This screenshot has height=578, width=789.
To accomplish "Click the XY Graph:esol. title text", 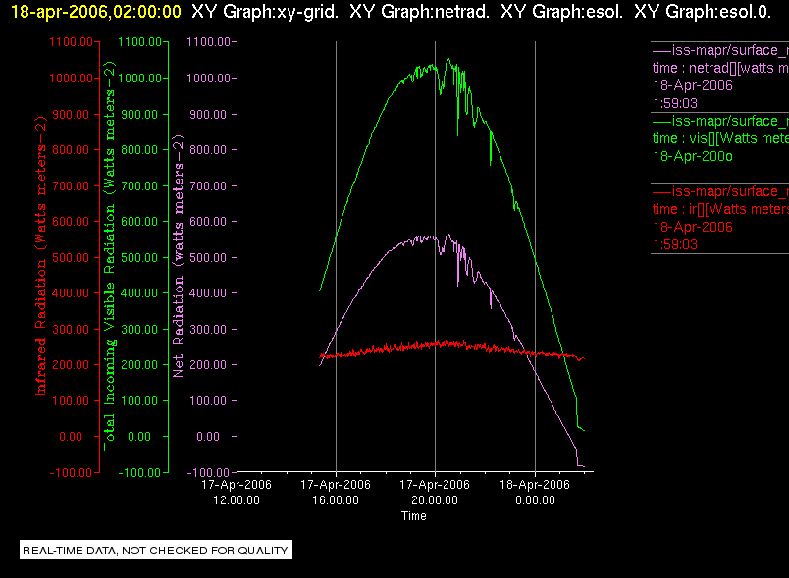I will click(561, 12).
